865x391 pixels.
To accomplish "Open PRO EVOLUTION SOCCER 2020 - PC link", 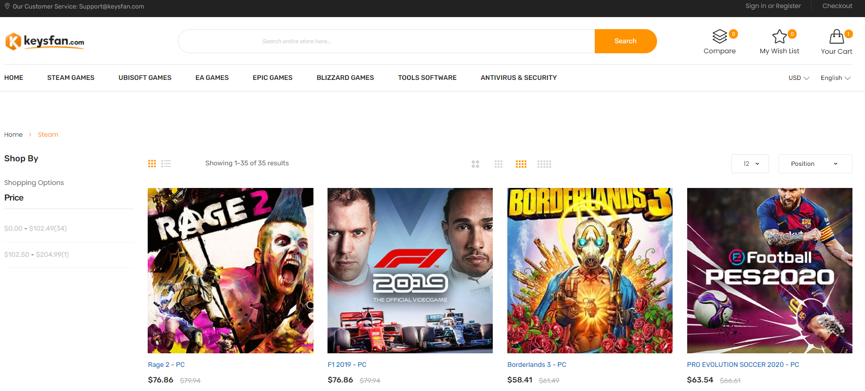I will 743,365.
